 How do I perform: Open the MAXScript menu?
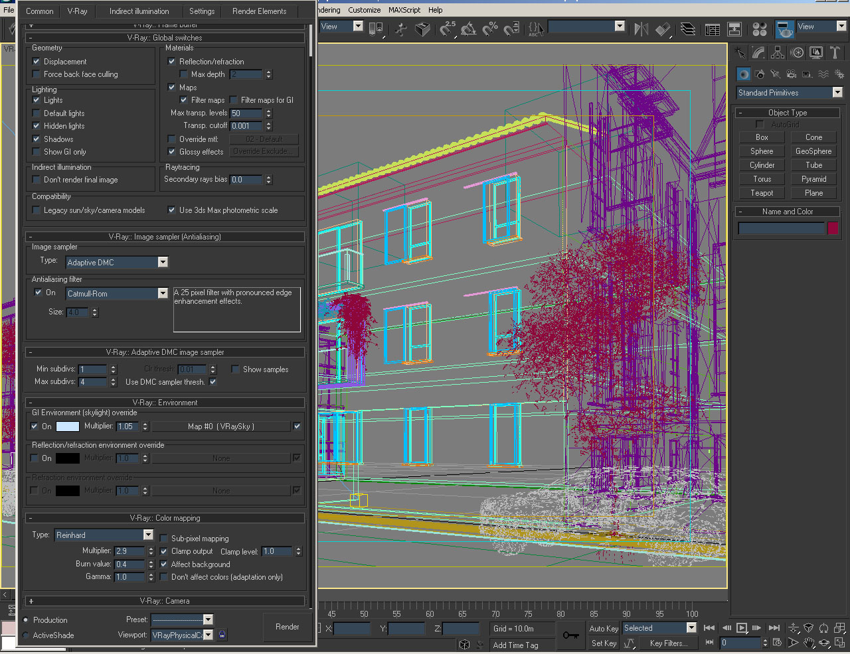404,10
